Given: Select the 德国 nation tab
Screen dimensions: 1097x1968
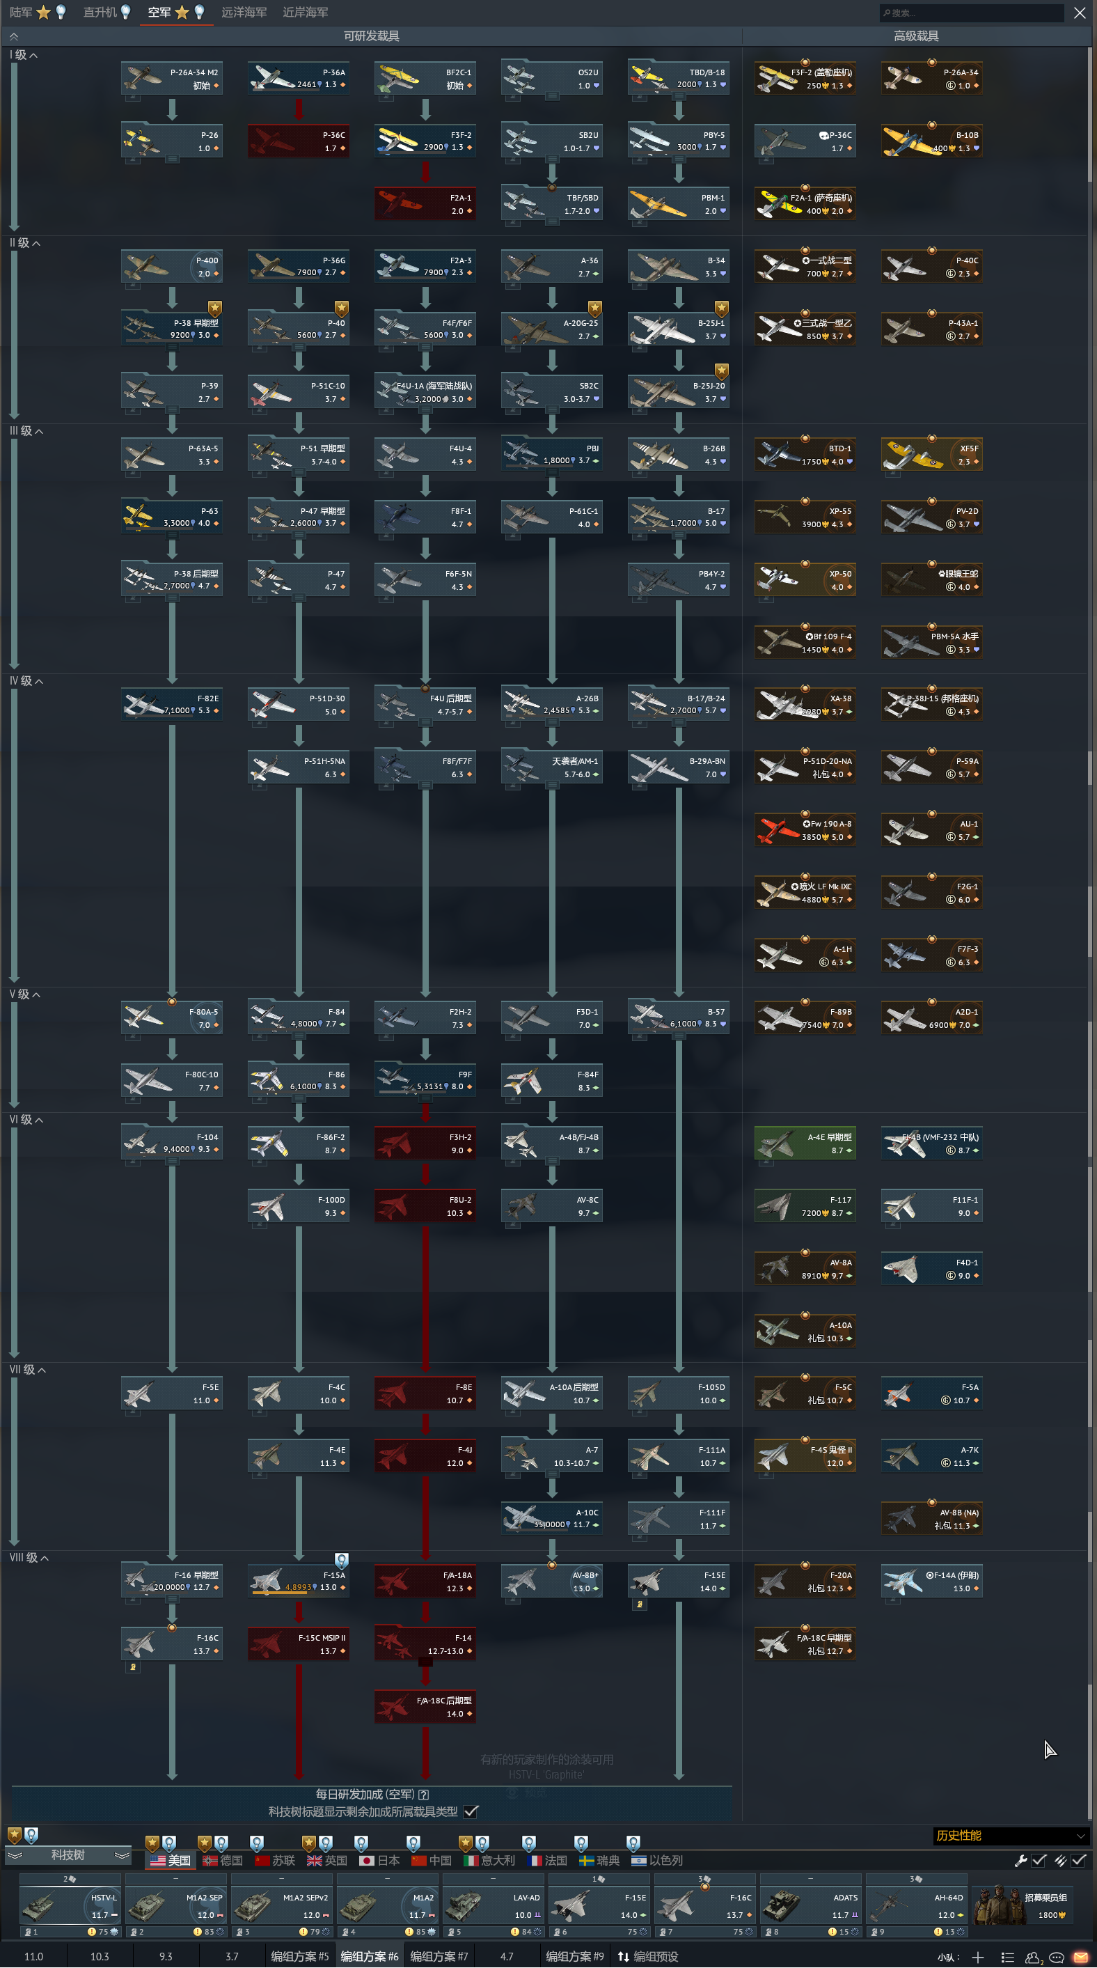Looking at the screenshot, I should click(x=223, y=1860).
